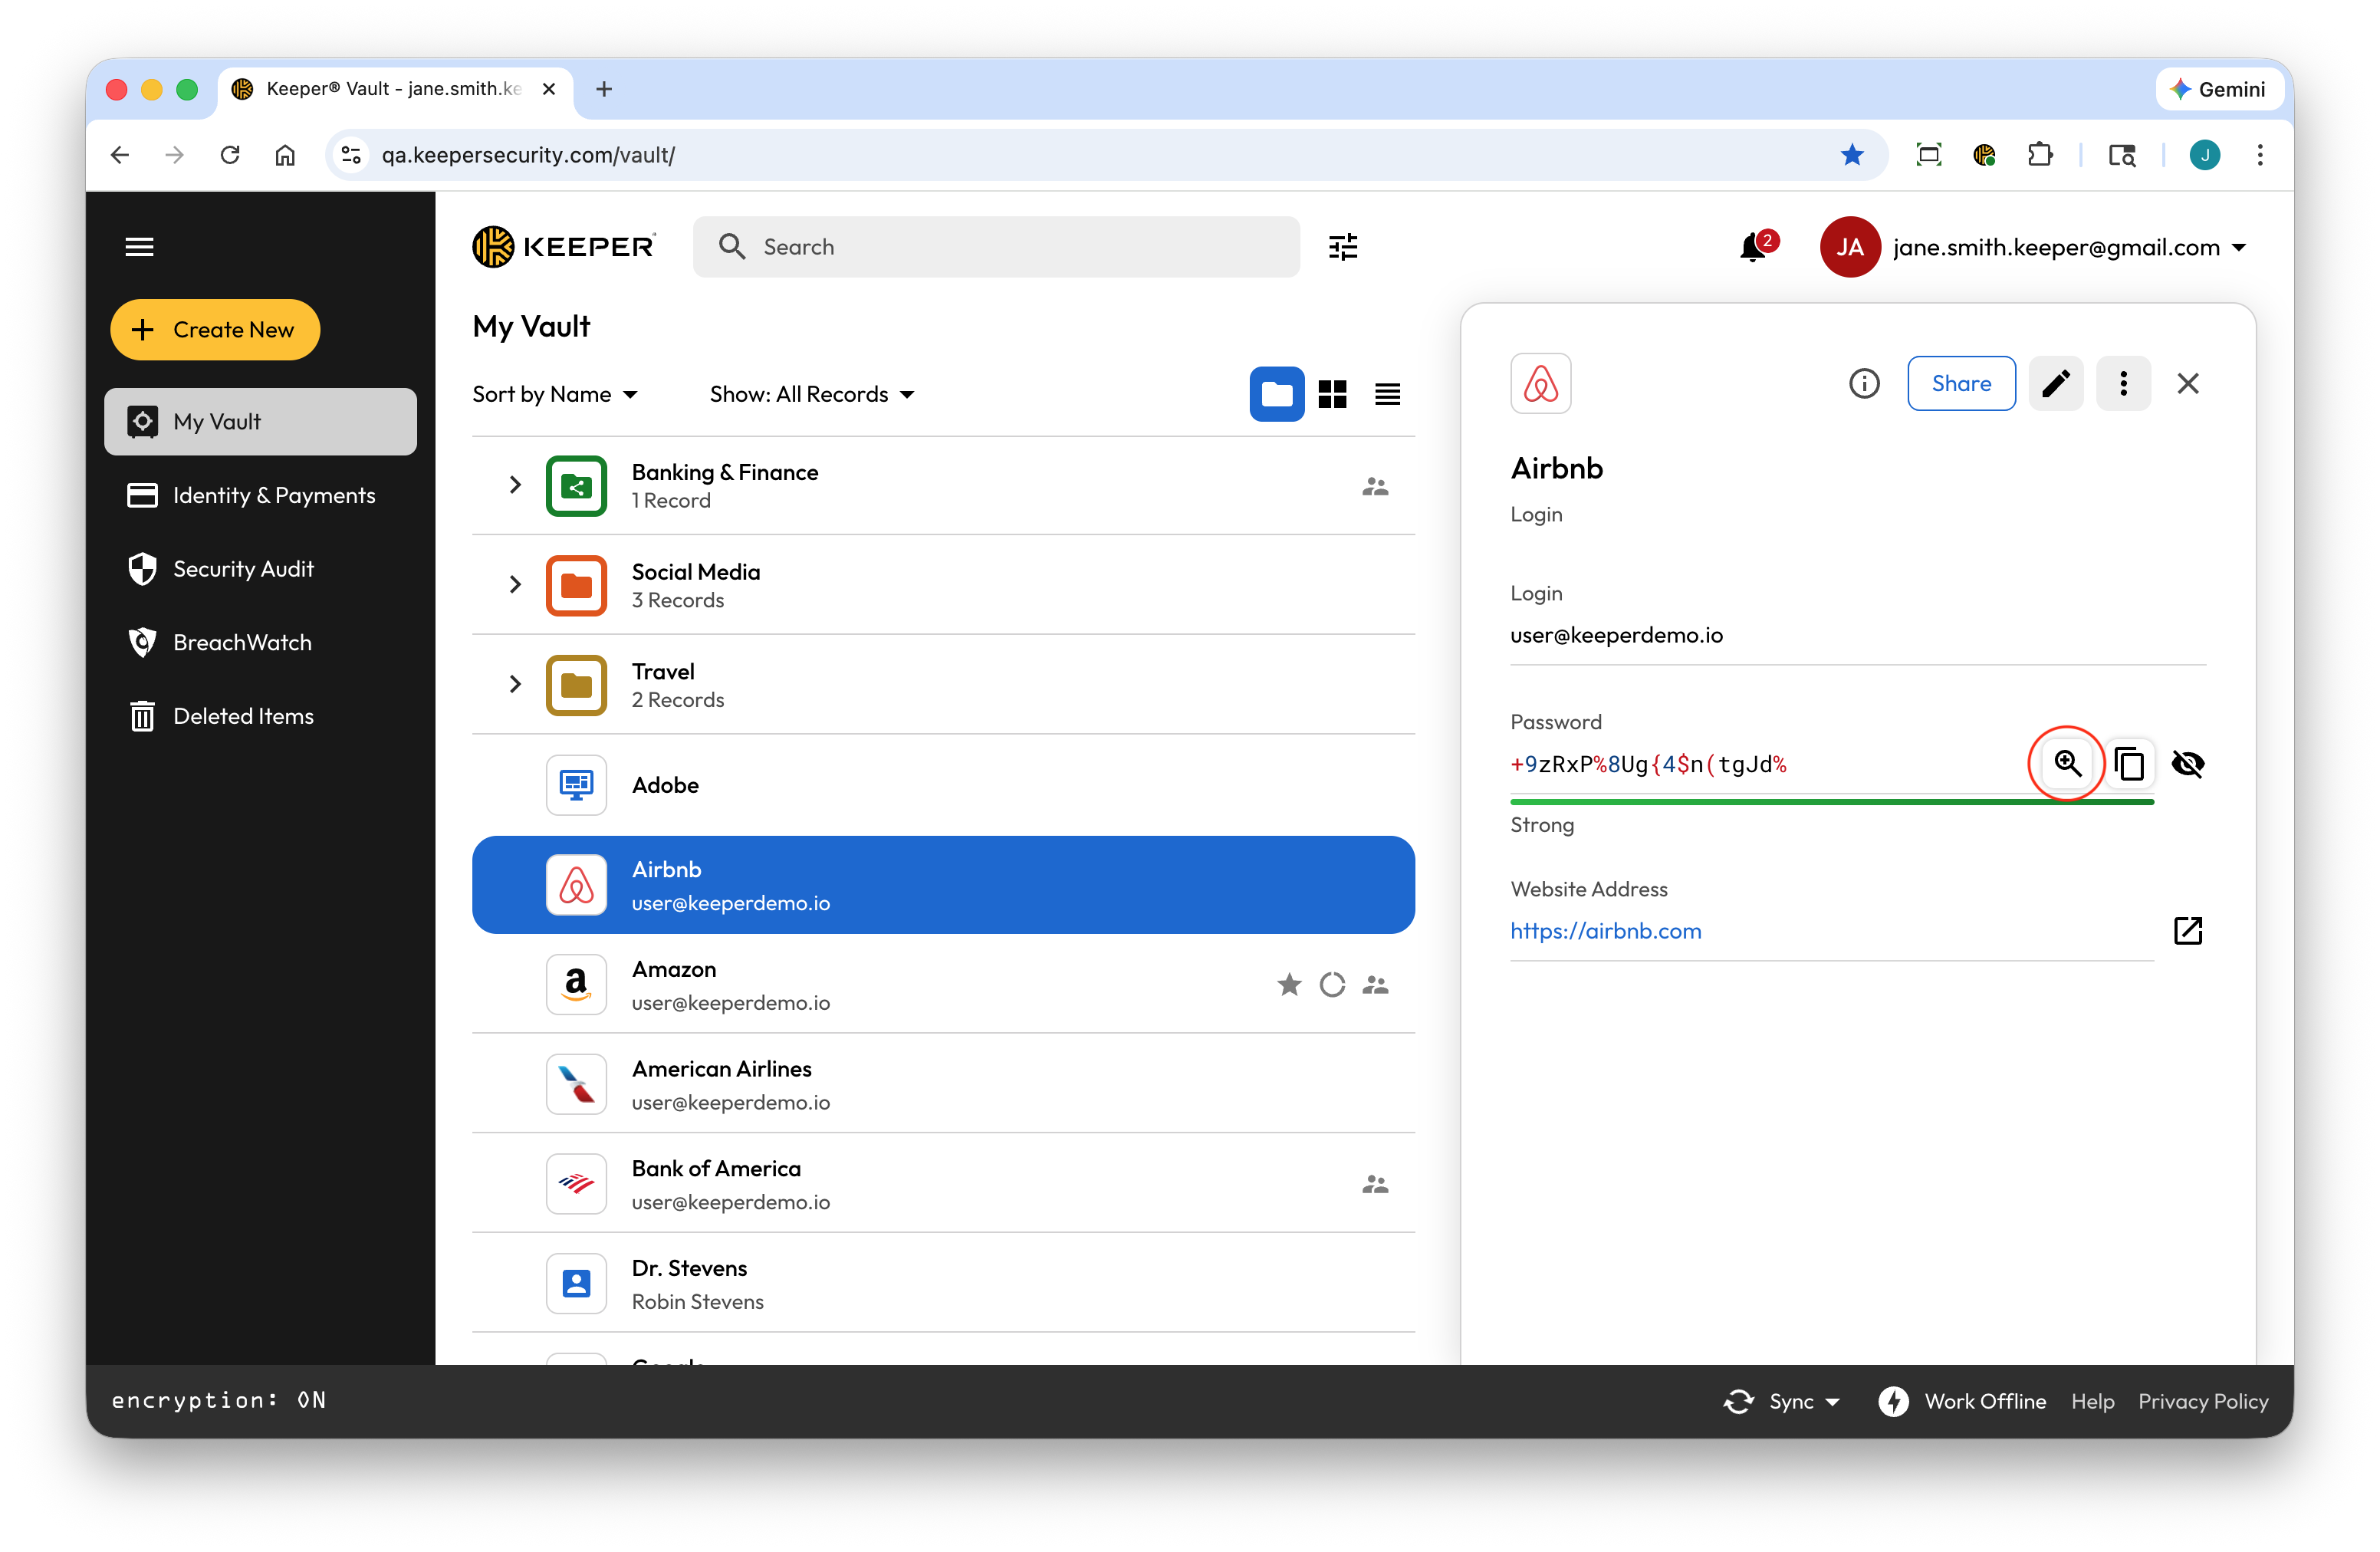Expand the Banking & Finance folder
2380x1552 pixels.
click(515, 485)
